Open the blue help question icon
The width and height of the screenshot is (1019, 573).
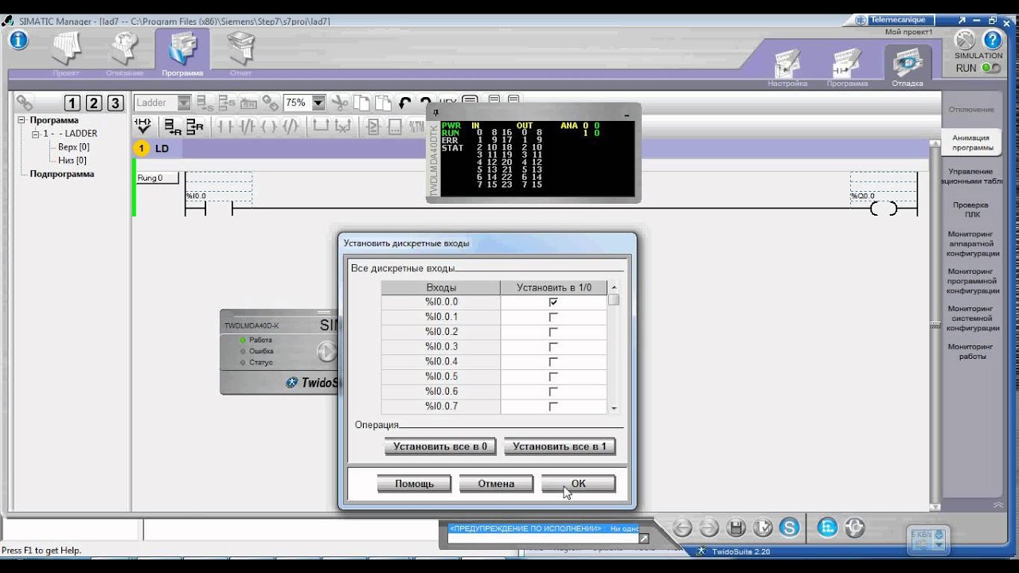[993, 41]
